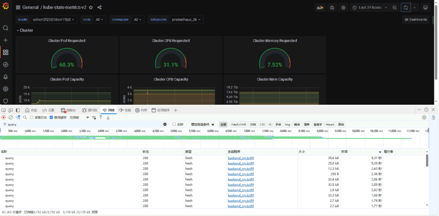
Task: Open the Grafana home logo
Action: [6, 6]
